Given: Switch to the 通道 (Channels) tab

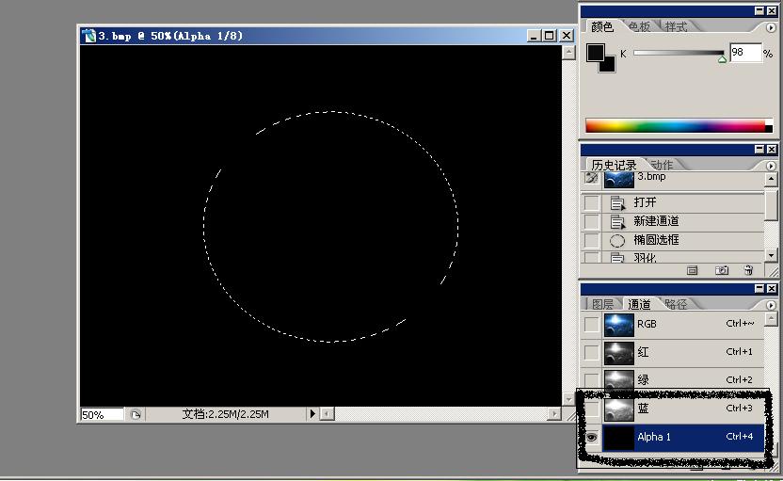Looking at the screenshot, I should click(639, 304).
